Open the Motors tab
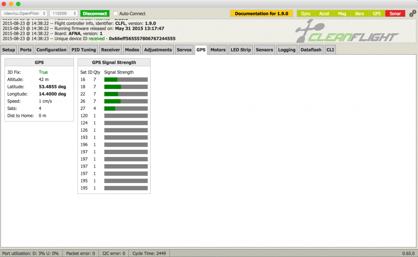418x257 pixels. (218, 50)
